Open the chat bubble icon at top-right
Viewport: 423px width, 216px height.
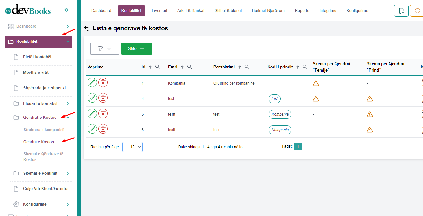point(416,11)
